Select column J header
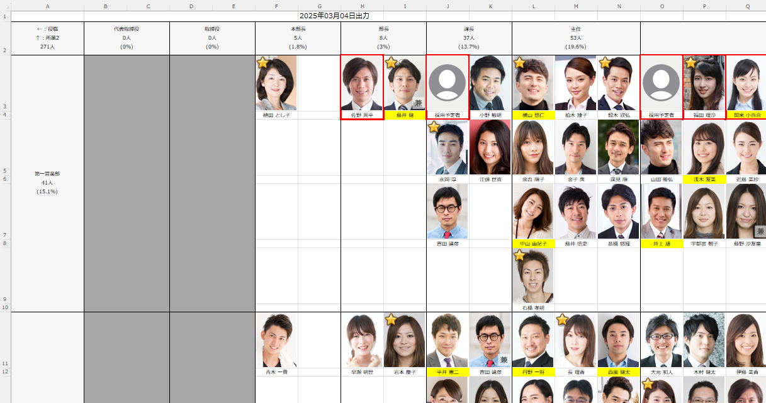 coord(448,6)
